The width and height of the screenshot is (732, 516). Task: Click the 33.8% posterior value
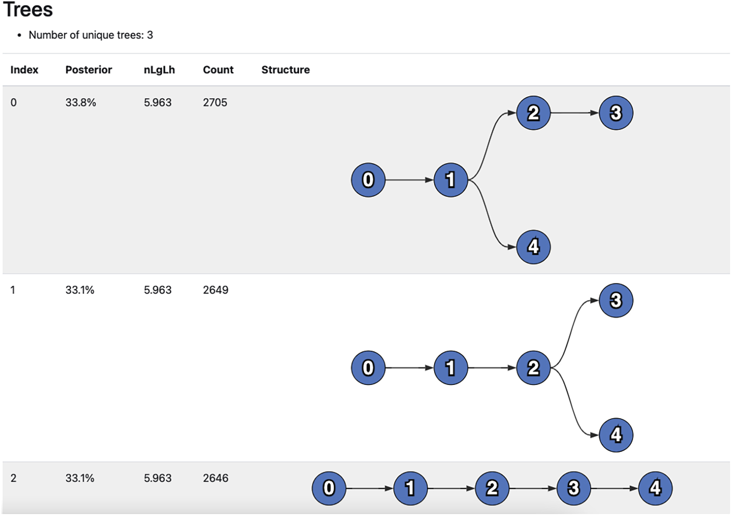pyautogui.click(x=81, y=102)
